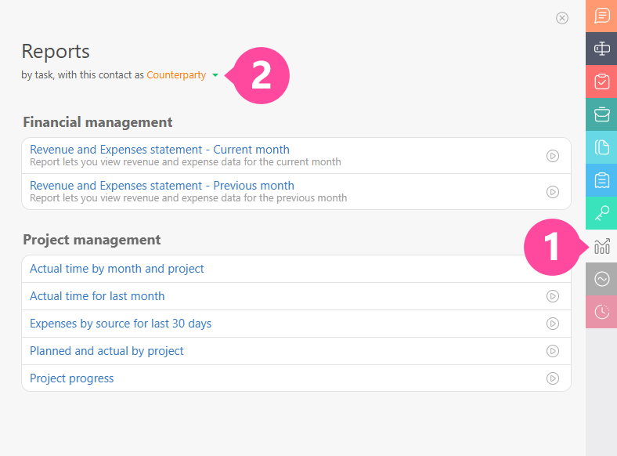The height and width of the screenshot is (456, 617).
Task: Open the teal briefcase icon in sidebar
Action: coord(601,114)
